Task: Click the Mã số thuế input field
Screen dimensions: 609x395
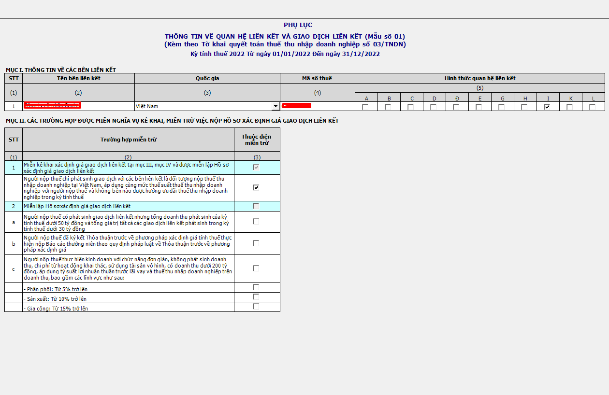Action: click(x=317, y=106)
